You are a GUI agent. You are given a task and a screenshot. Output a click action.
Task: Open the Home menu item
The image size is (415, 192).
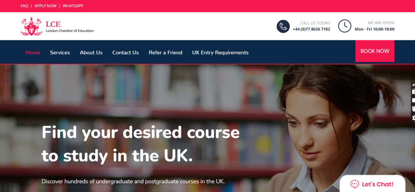click(33, 53)
